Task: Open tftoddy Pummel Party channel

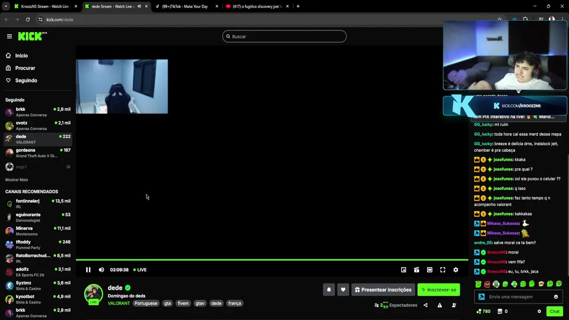Action: click(x=38, y=245)
